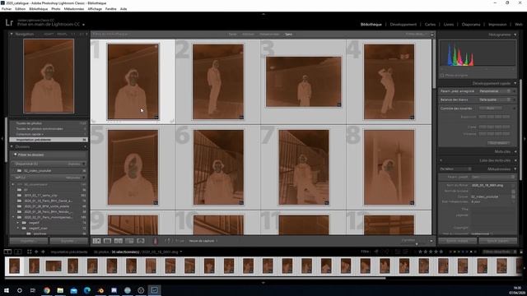Switch to Impression module
Image resolution: width=527 pixels, height=296 pixels.
pyautogui.click(x=497, y=25)
